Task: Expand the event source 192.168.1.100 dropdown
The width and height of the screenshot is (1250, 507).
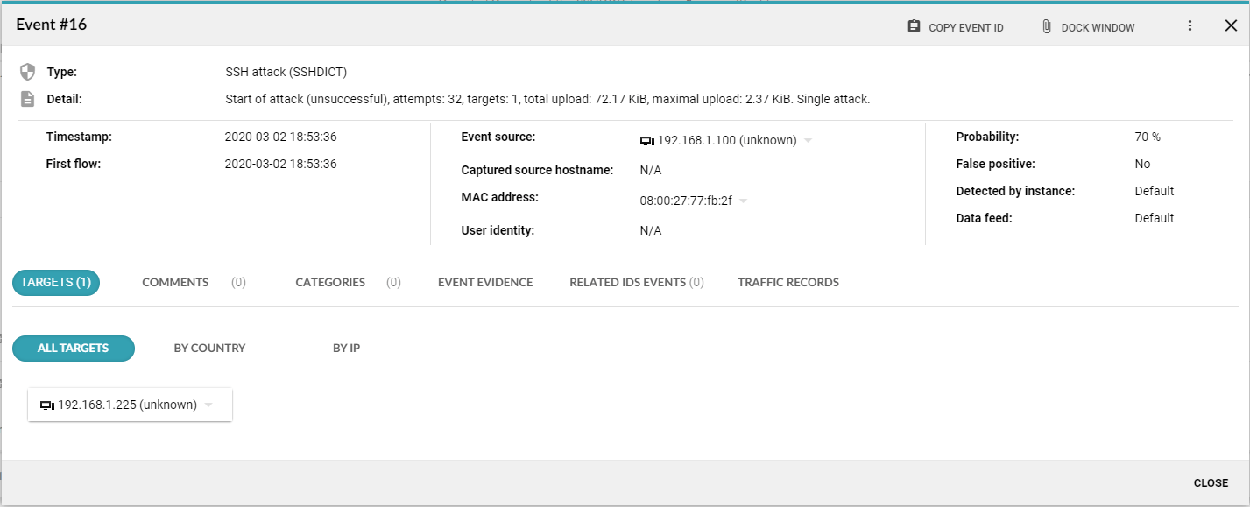Action: [808, 141]
